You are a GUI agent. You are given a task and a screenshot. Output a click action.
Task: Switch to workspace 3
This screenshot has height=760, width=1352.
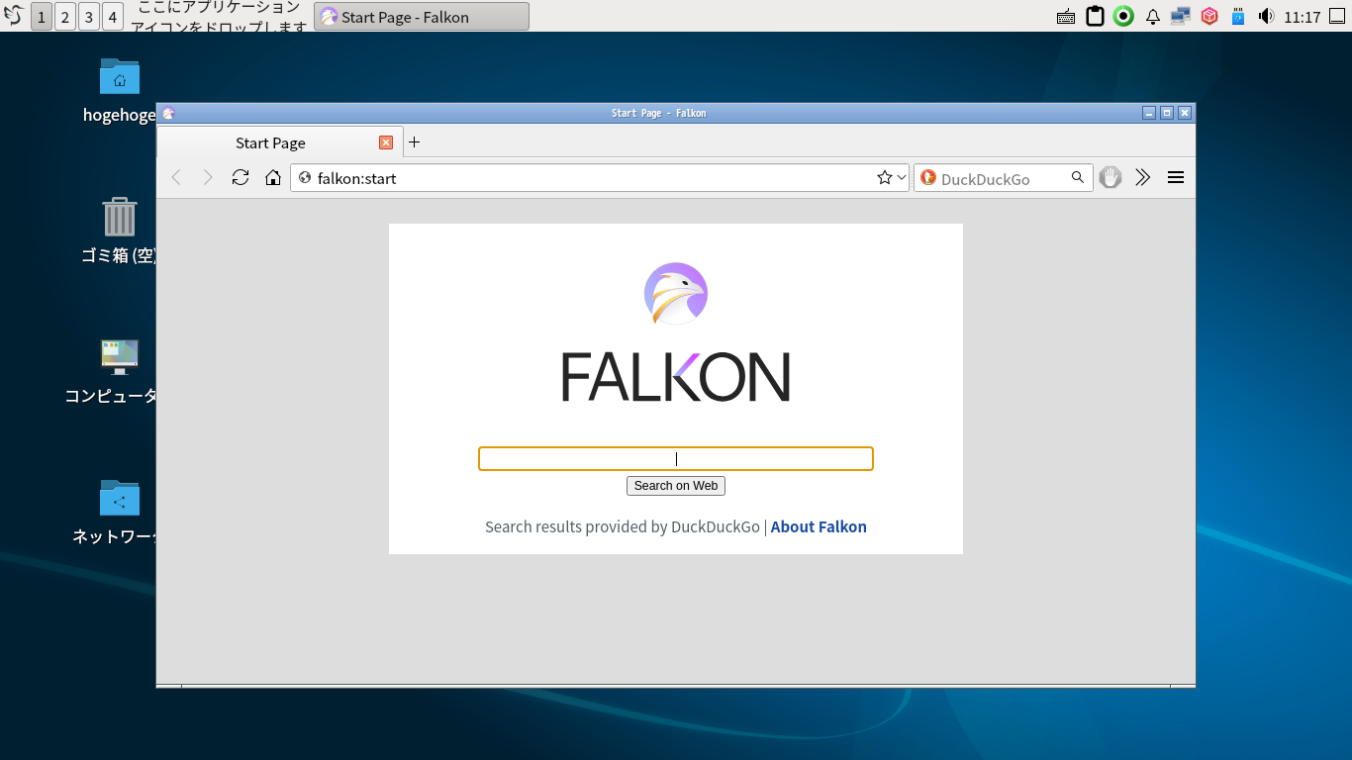[x=89, y=17]
